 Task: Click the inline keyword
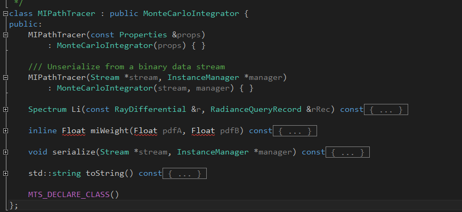coord(43,131)
